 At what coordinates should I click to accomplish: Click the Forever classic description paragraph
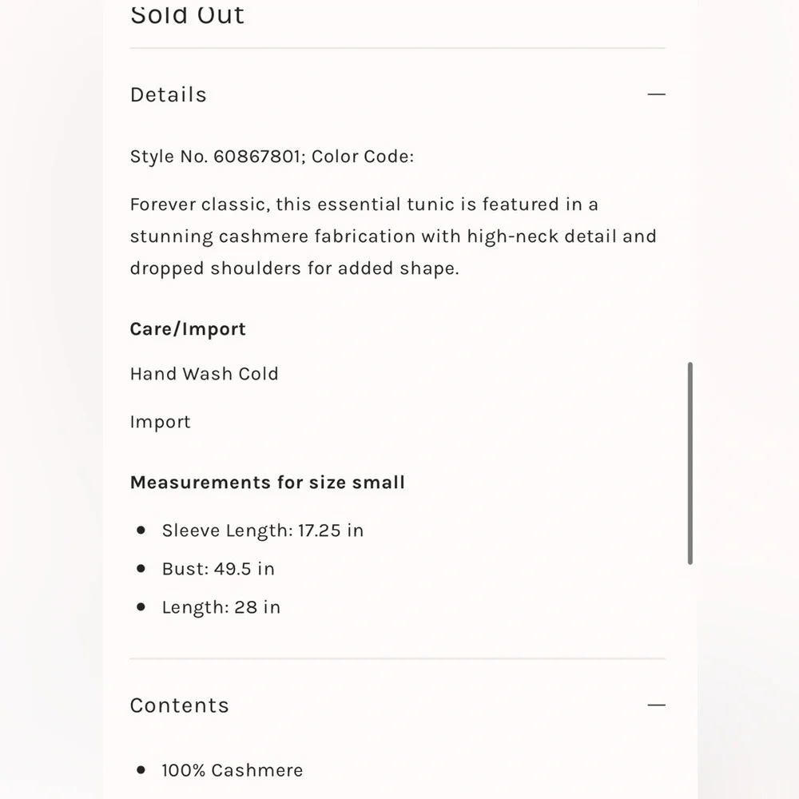[x=393, y=237]
